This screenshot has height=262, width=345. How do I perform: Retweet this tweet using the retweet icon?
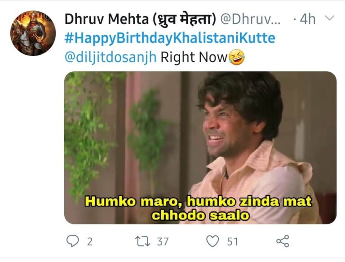point(142,241)
